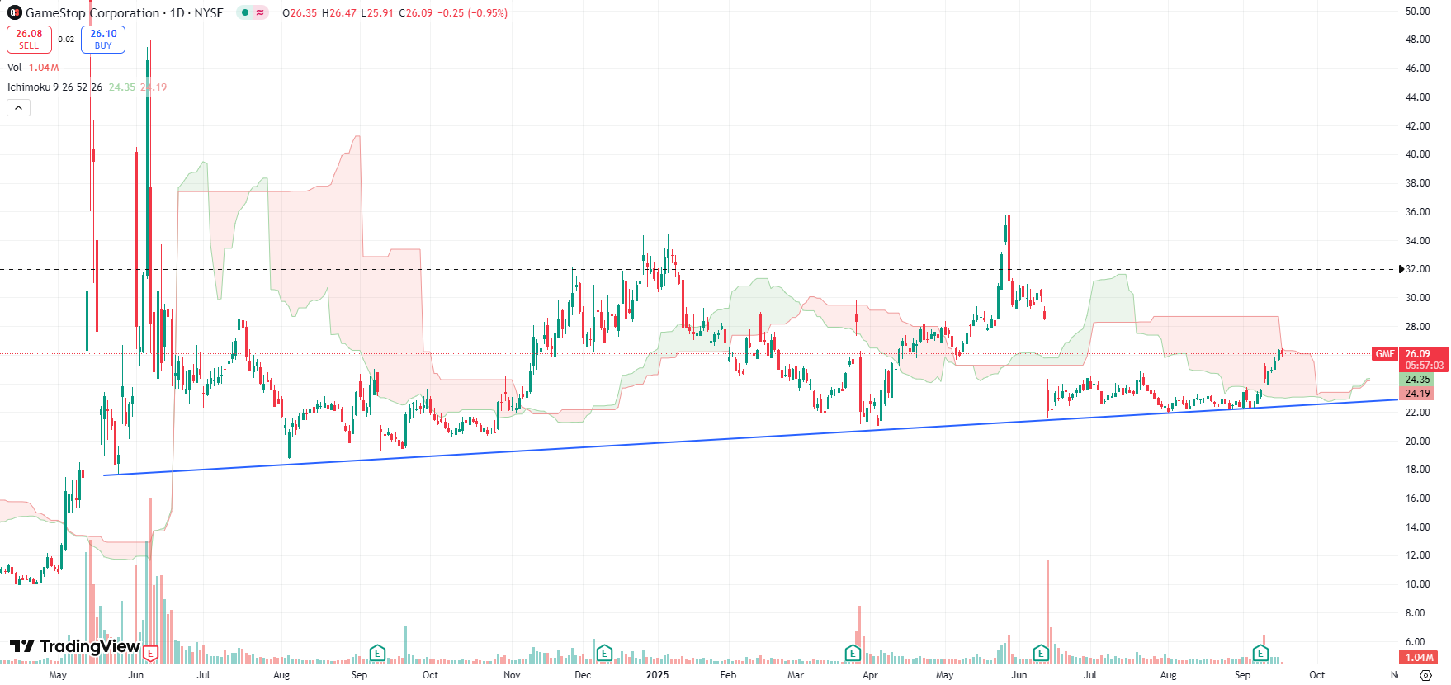
Task: Click the pink data-delay indicator icon
Action: click(260, 12)
